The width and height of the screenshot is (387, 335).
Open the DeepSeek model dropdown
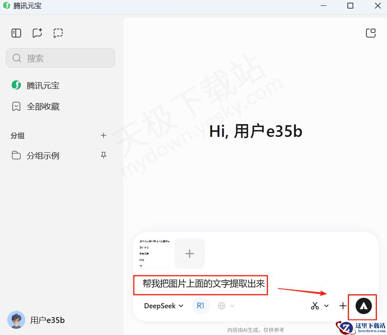coord(163,306)
